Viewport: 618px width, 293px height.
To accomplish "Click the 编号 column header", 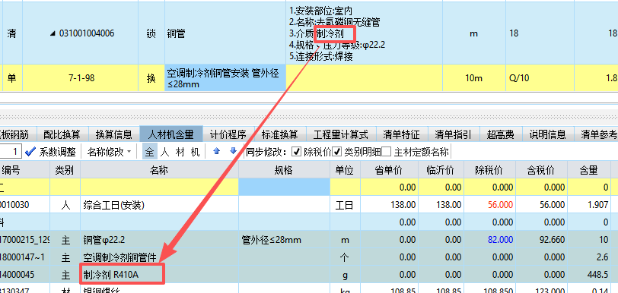I will [25, 170].
